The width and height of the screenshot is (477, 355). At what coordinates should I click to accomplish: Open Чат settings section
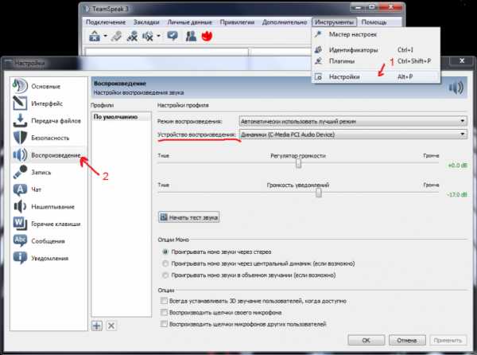point(48,189)
